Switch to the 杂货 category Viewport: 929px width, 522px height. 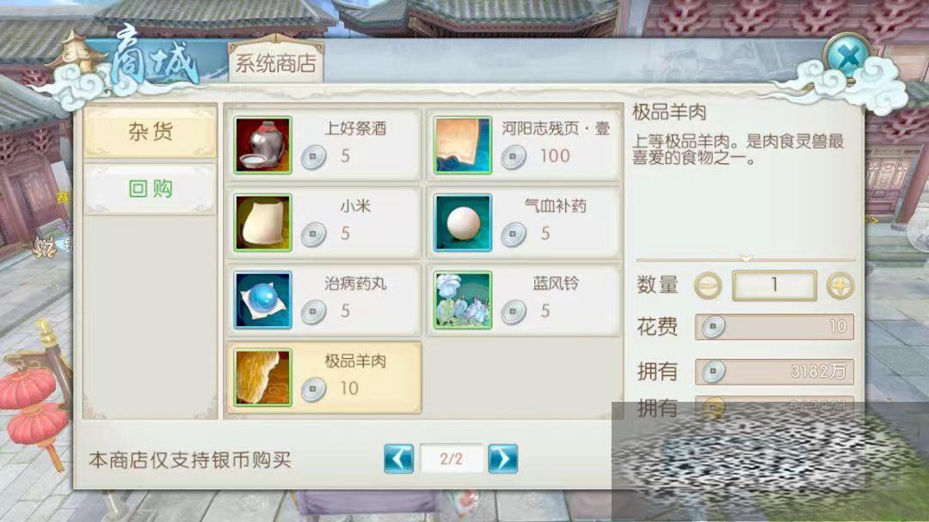[151, 132]
